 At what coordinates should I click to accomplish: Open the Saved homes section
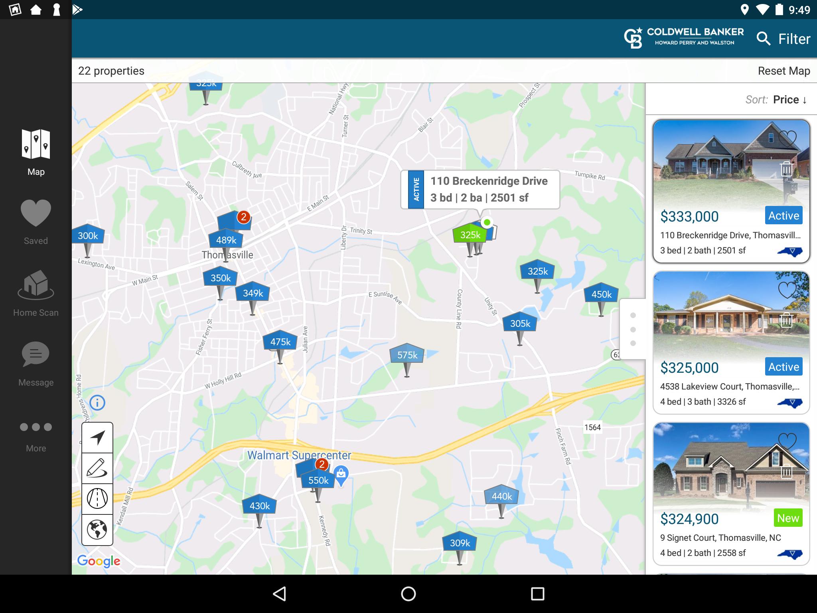[36, 222]
